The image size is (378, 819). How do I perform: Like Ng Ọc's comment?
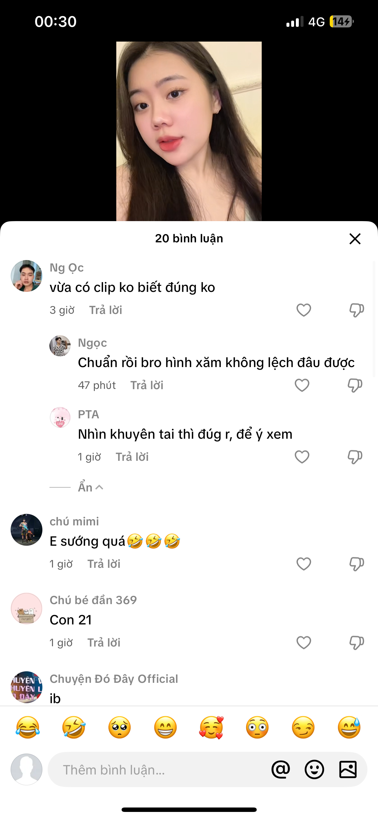click(304, 310)
